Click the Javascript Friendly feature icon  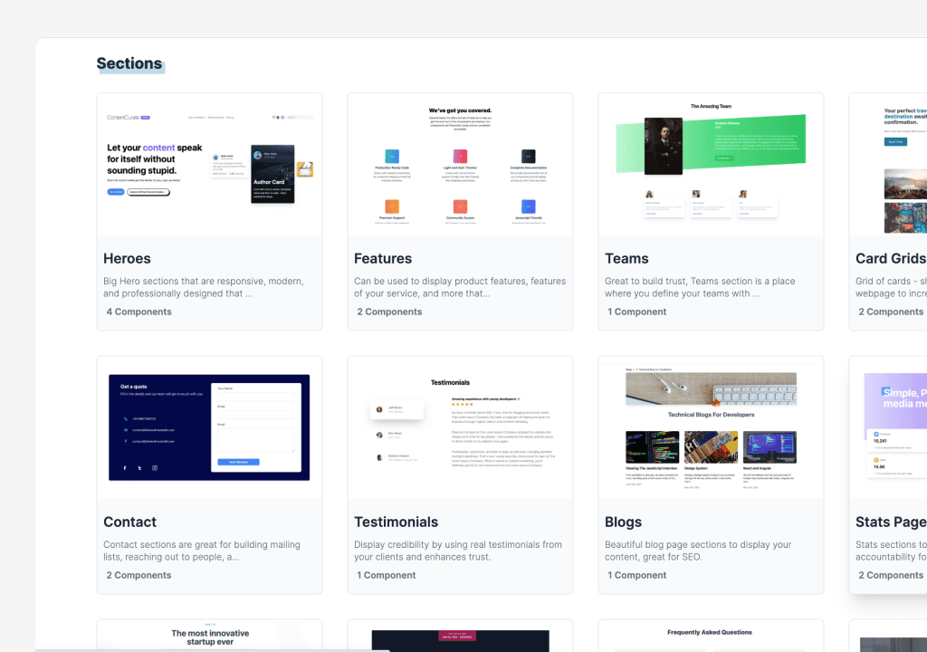click(x=528, y=206)
